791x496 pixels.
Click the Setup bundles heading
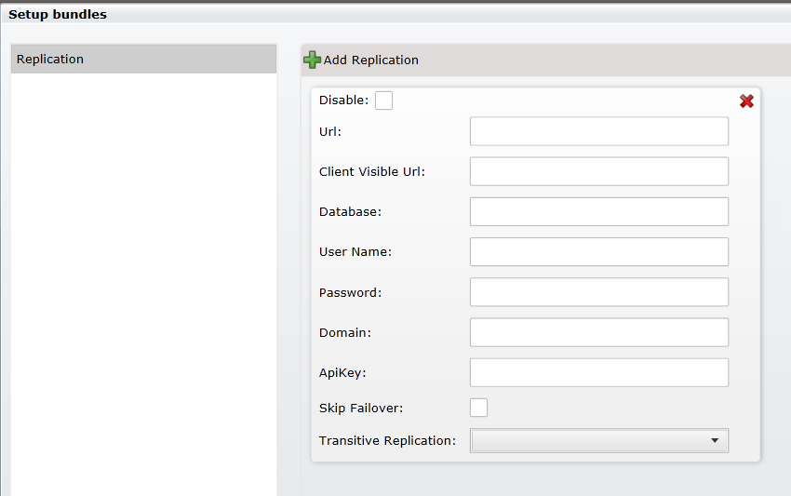58,14
